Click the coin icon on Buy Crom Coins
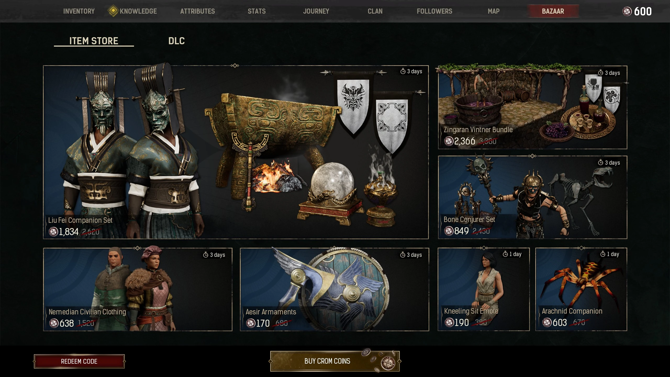 pyautogui.click(x=388, y=363)
